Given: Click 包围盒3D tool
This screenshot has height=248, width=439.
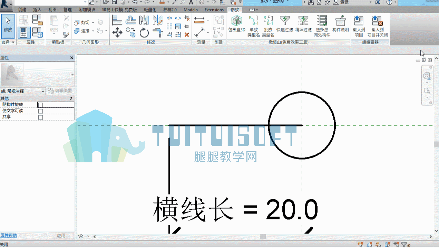Looking at the screenshot, I should (236, 25).
